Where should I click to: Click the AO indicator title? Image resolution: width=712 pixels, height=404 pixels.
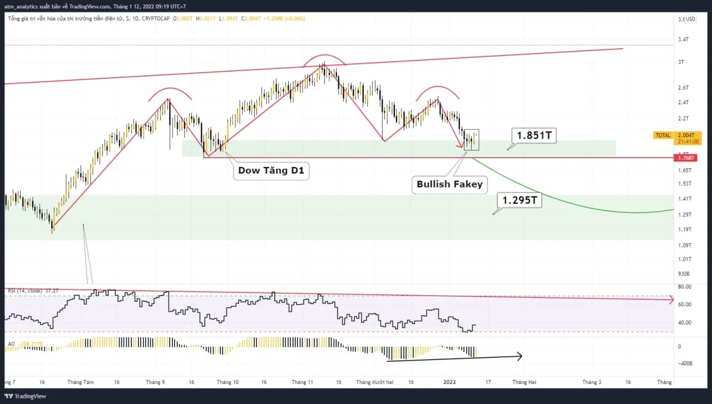(x=11, y=344)
